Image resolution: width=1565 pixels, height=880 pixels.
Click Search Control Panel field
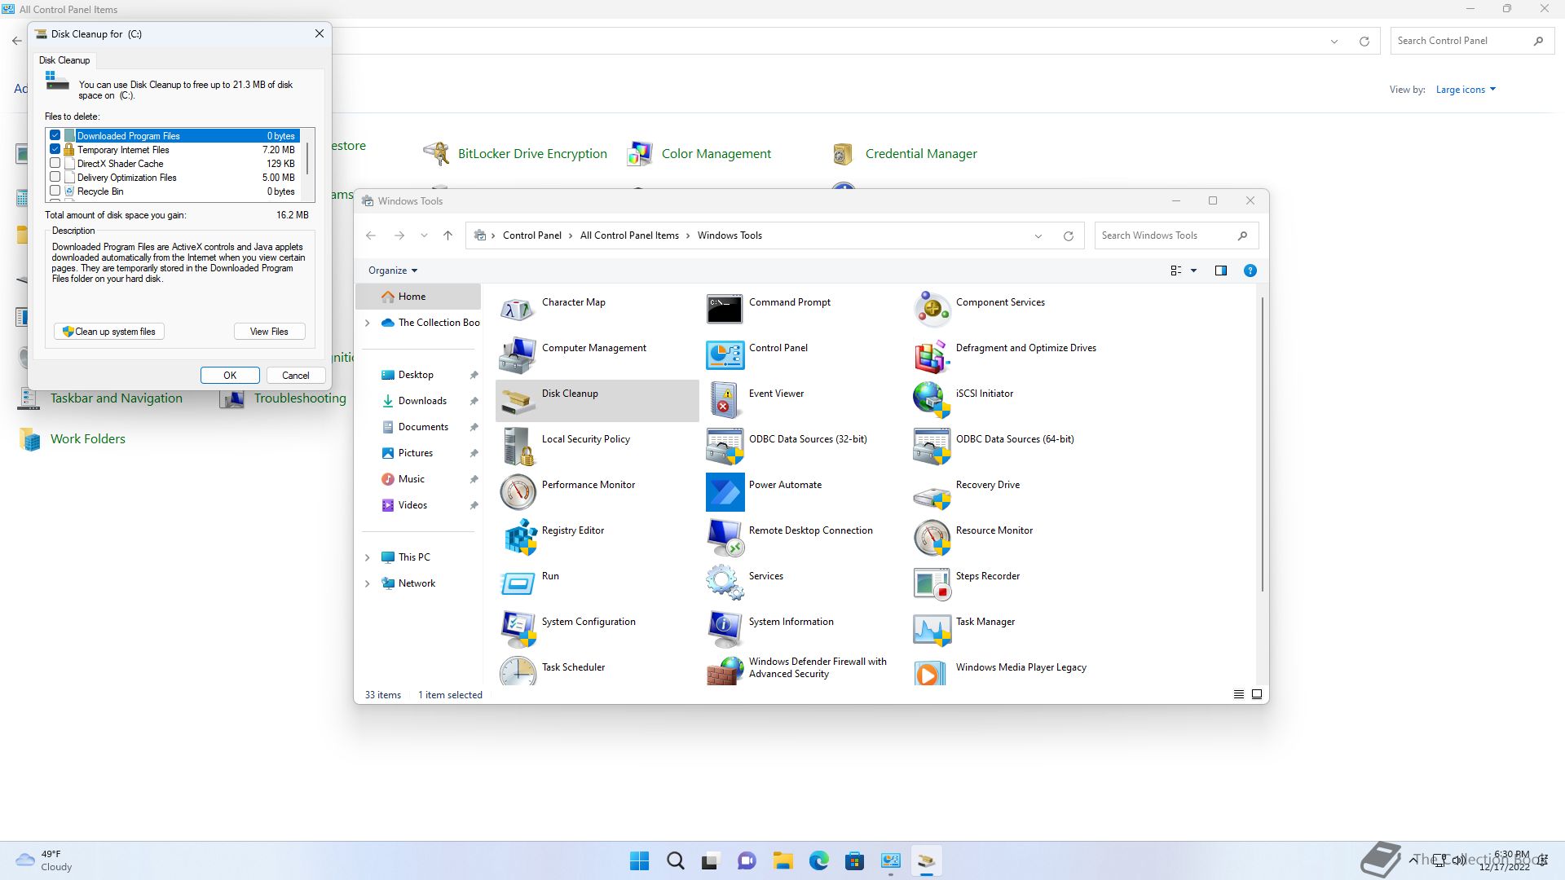click(x=1471, y=41)
